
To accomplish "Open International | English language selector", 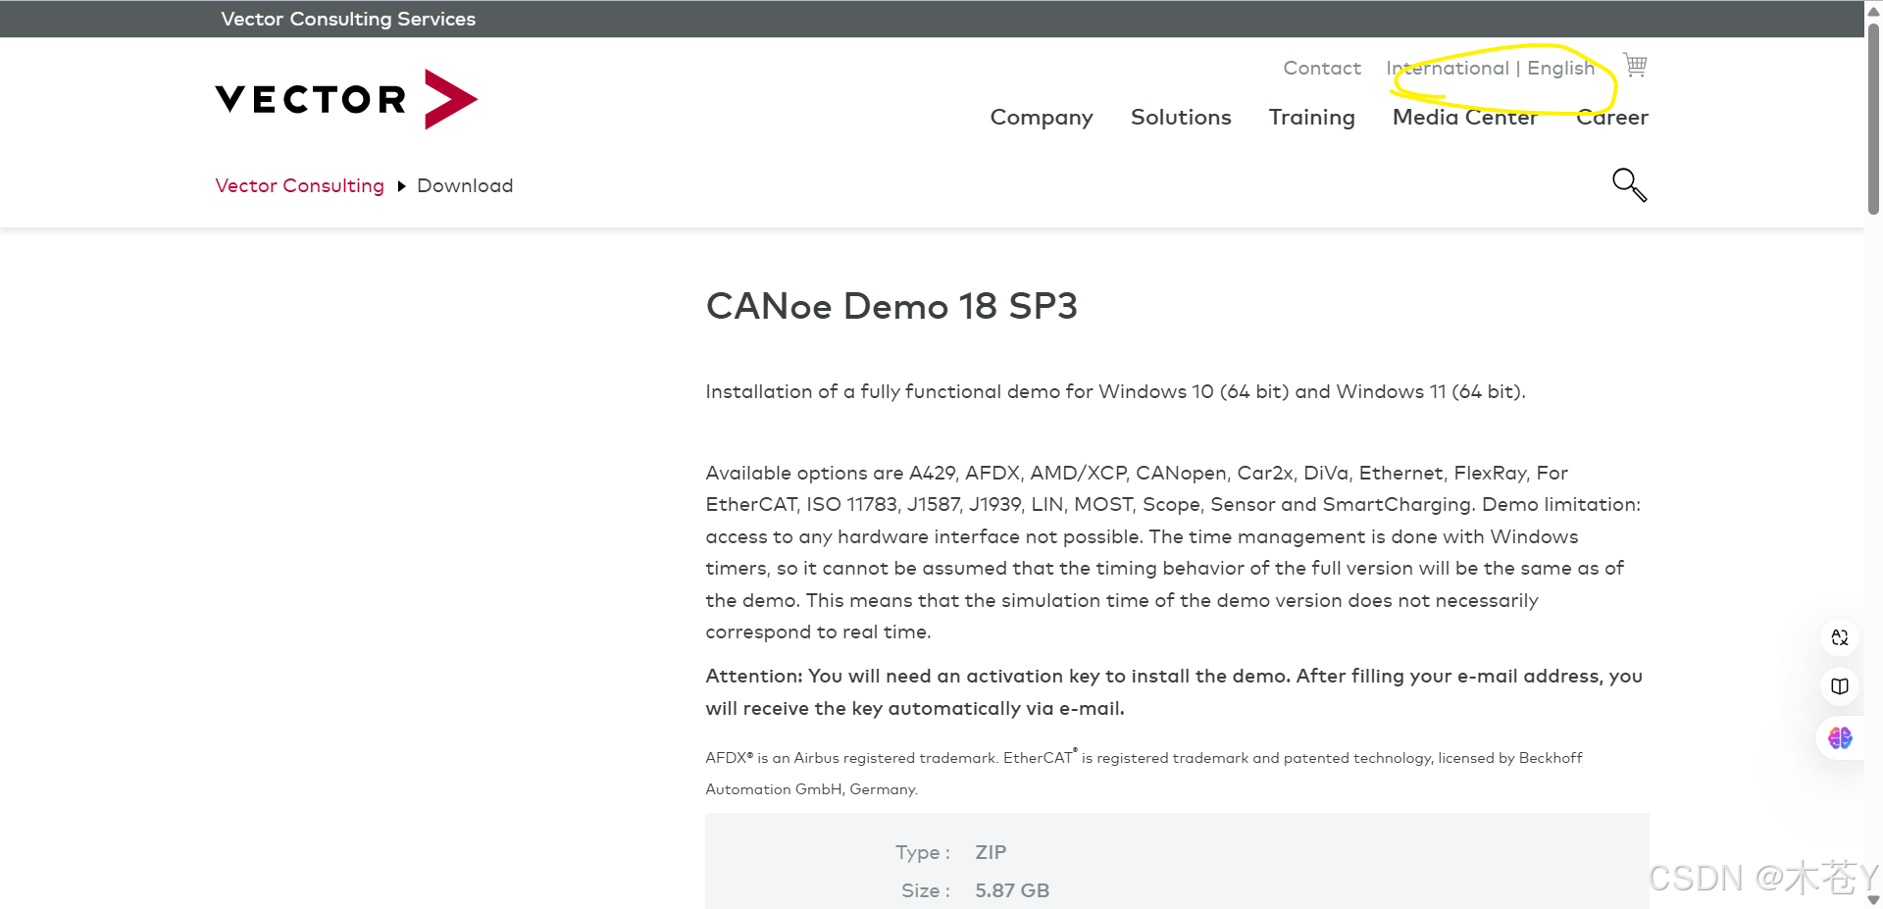I will (1491, 69).
